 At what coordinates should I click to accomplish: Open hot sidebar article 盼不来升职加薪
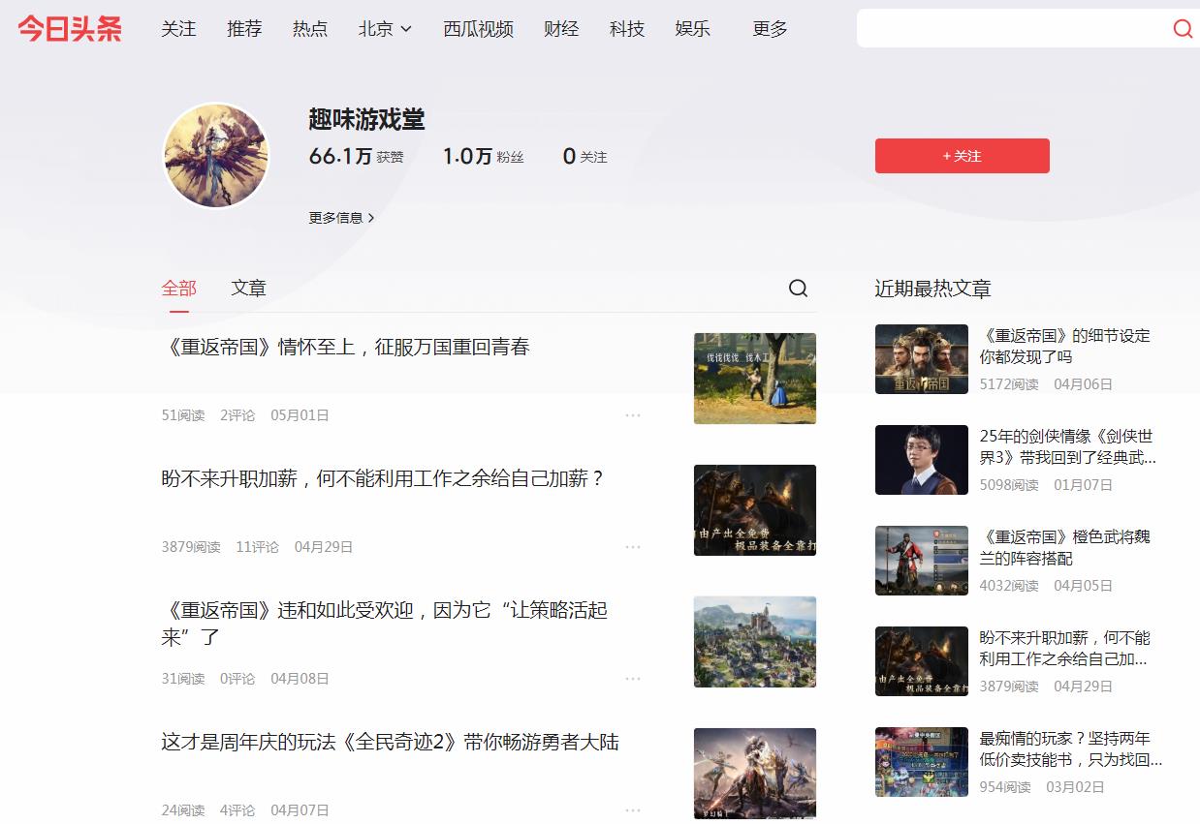tap(1065, 649)
